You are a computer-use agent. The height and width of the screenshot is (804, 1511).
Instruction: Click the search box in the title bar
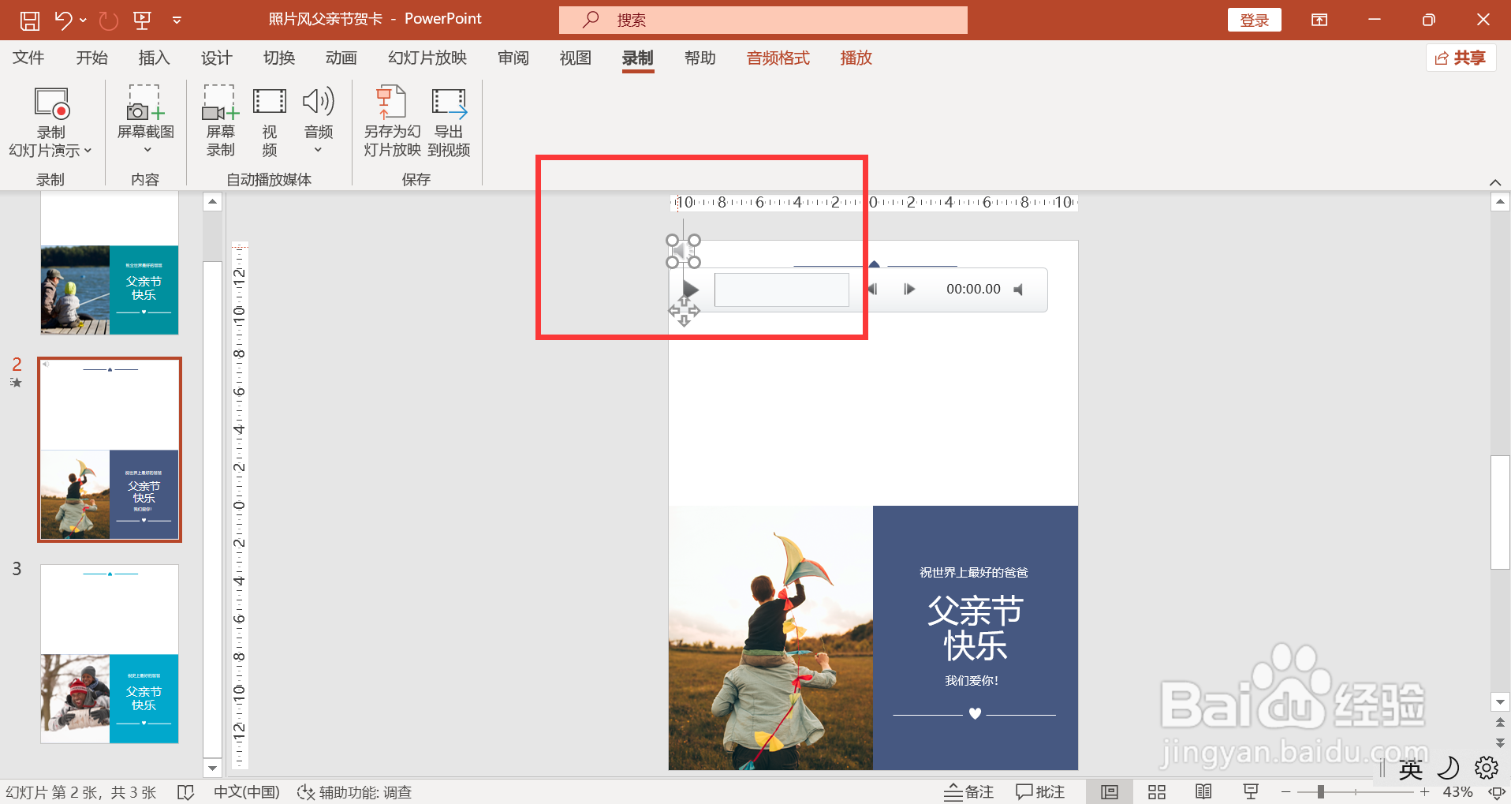point(763,20)
